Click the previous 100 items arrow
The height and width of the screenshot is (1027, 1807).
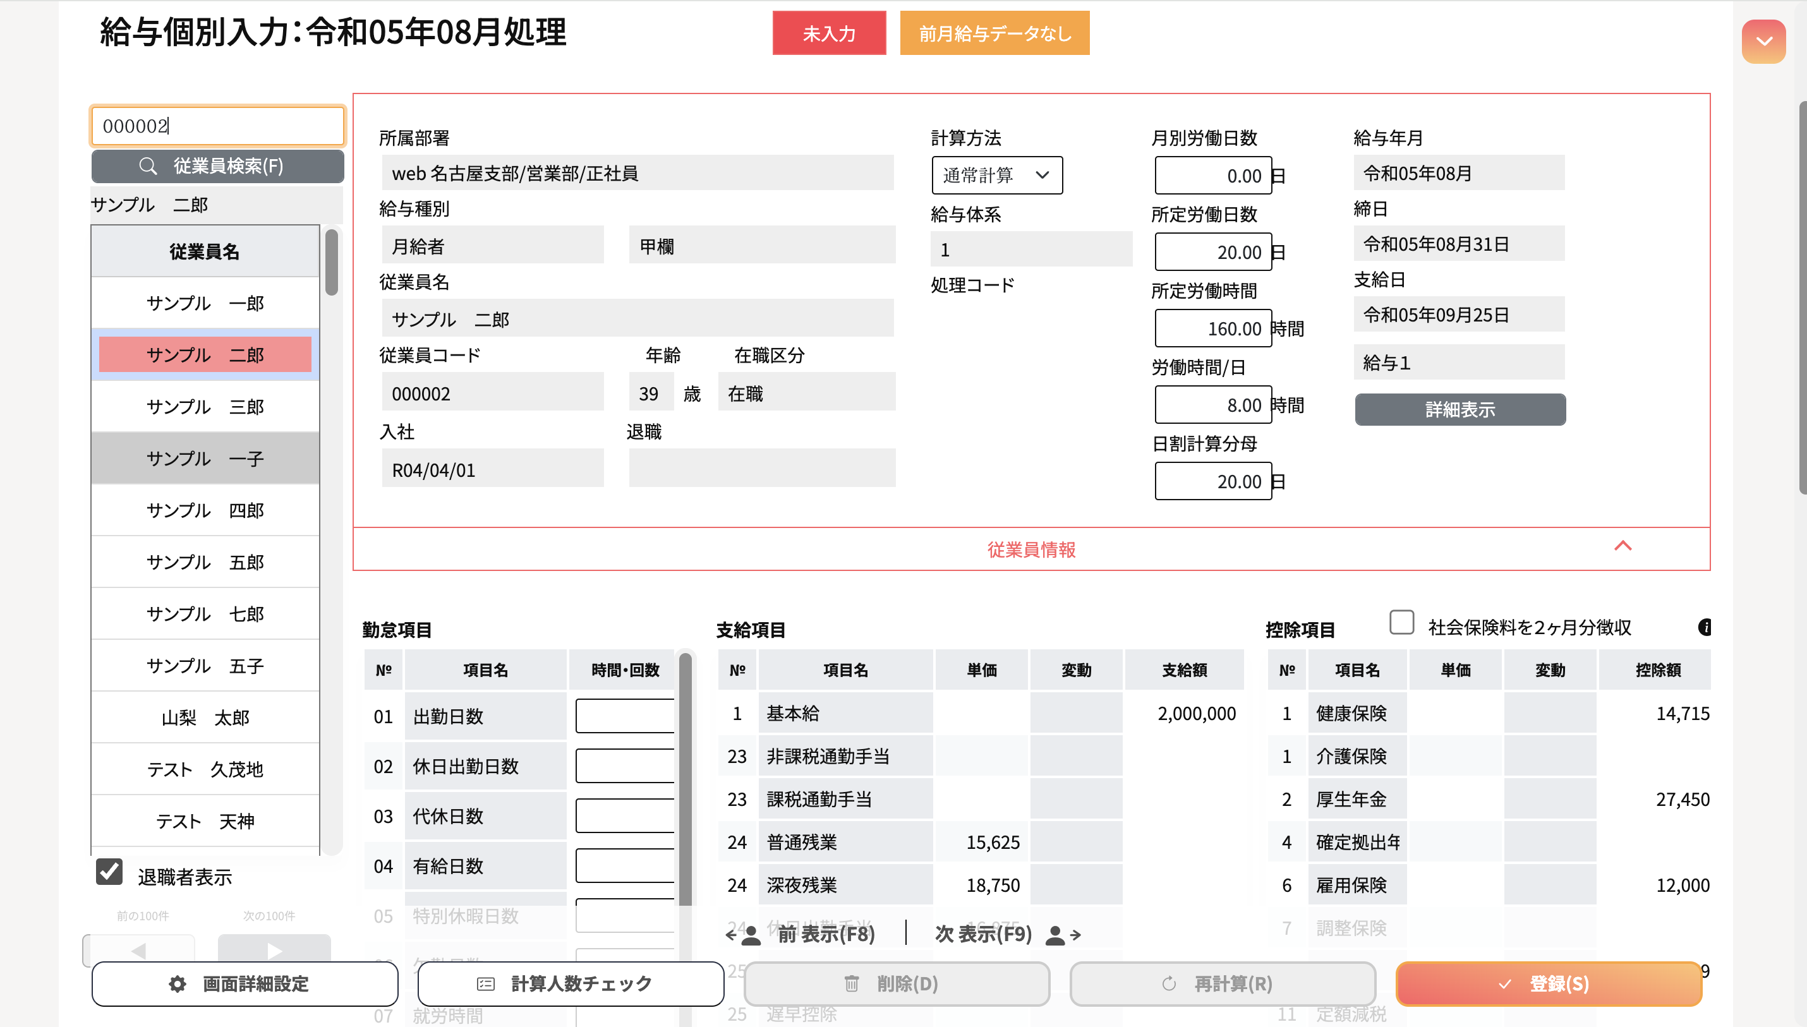click(138, 950)
